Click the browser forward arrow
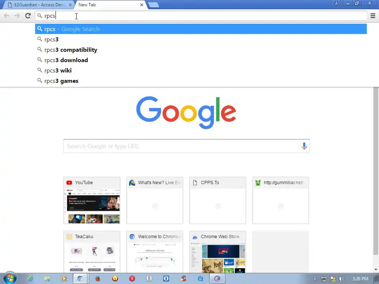The width and height of the screenshot is (379, 284). point(17,16)
